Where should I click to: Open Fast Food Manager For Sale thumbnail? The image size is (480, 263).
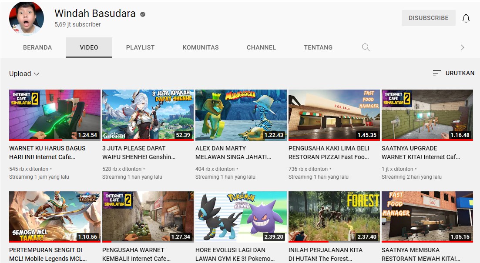tap(334, 115)
